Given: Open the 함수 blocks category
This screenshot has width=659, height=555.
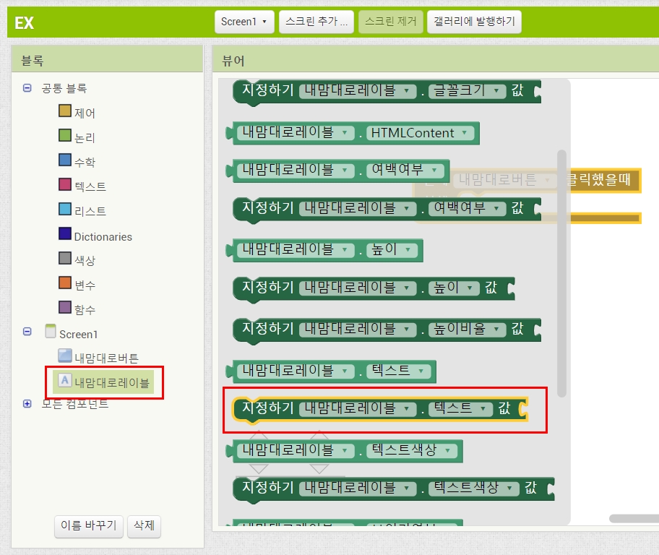Looking at the screenshot, I should (x=77, y=309).
